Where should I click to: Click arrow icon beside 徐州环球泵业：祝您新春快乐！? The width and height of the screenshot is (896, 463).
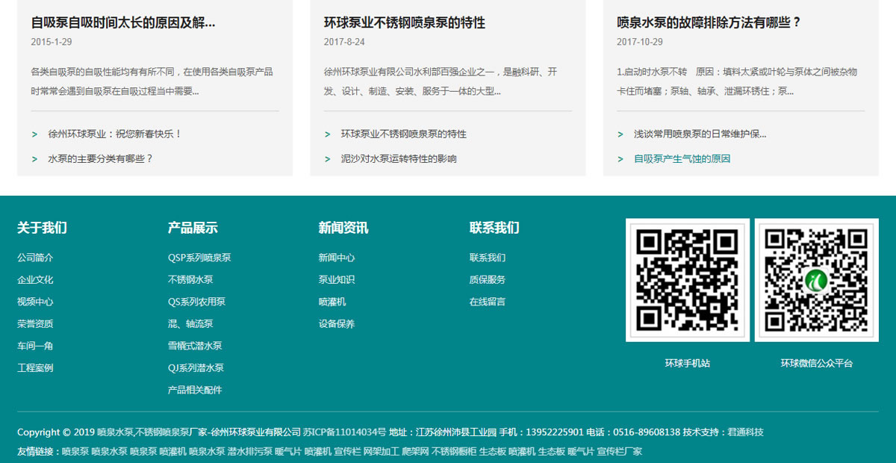pos(34,134)
